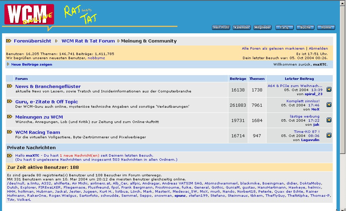The height and width of the screenshot is (211, 346).
Task: Click the 261883 posts count cell
Action: (238, 105)
